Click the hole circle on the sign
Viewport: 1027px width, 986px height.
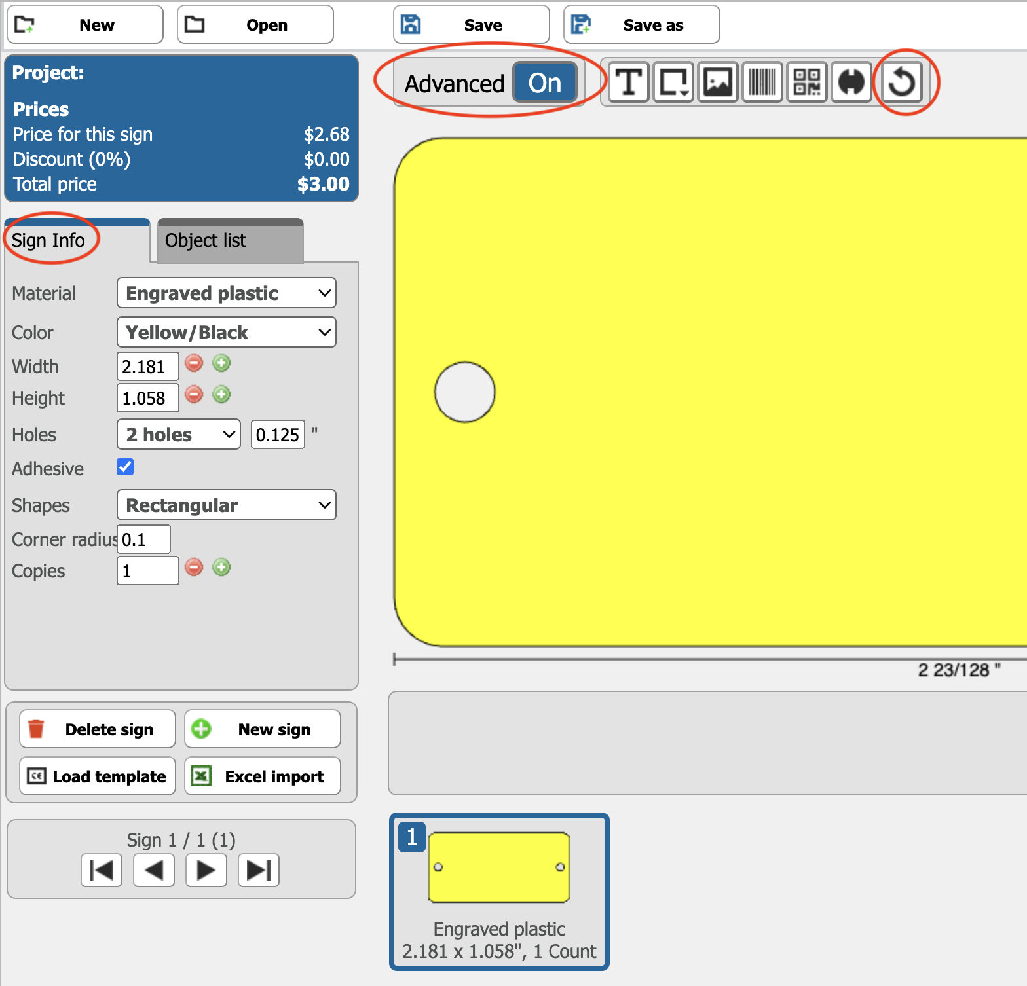[x=465, y=392]
